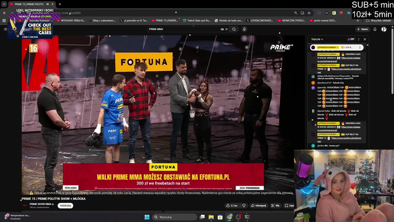Screen dimensions: 394x222
Task: Bookmark this page with the star icon
Action: coord(309,13)
